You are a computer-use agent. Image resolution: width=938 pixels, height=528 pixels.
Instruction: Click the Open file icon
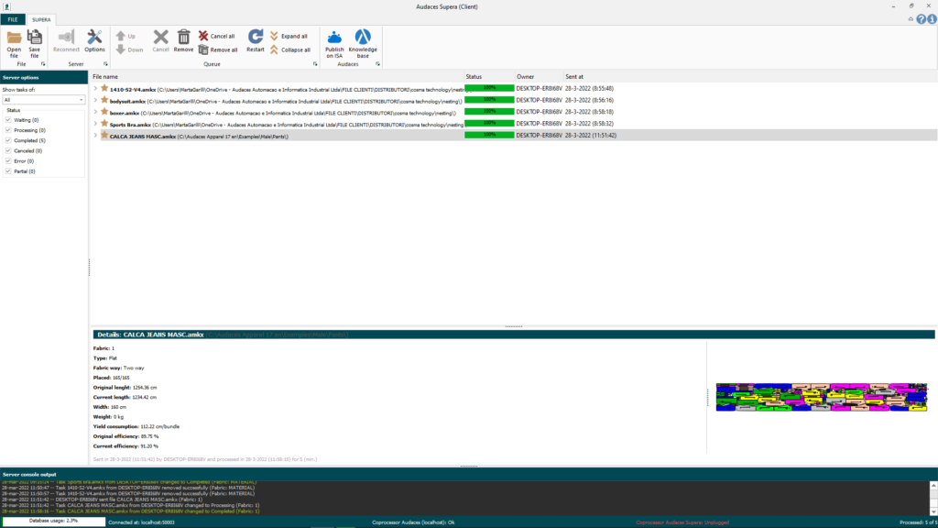coord(14,38)
